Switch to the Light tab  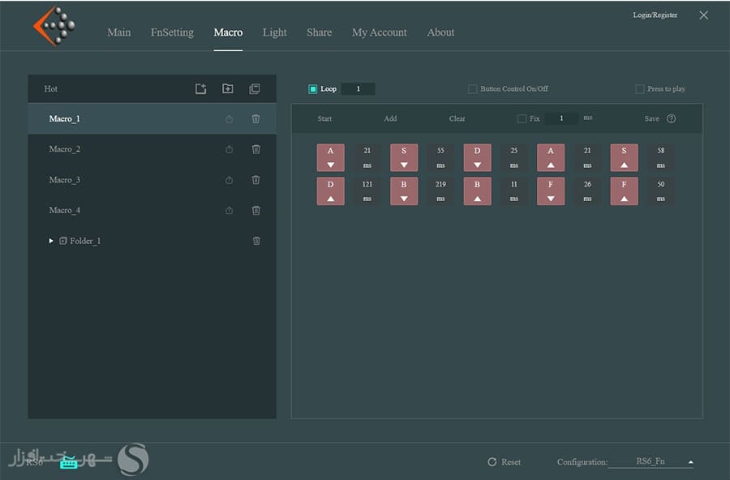[274, 32]
